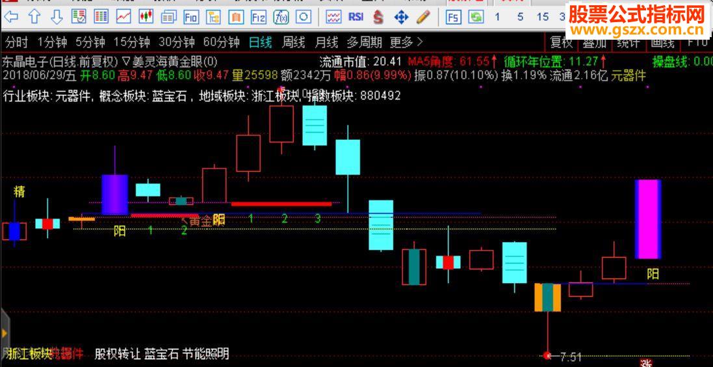713x367 pixels.
Task: Open the red line chart icon
Action: pos(123,18)
